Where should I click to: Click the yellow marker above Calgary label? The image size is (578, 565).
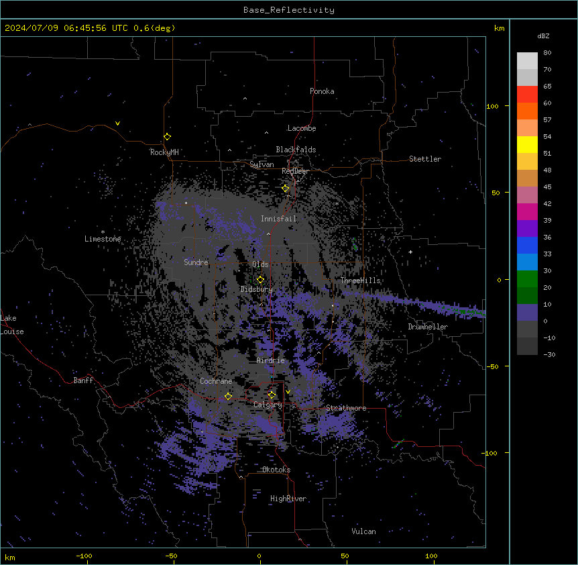point(272,395)
